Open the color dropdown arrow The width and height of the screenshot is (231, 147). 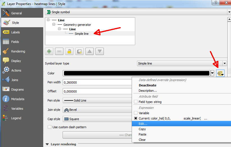(x=212, y=73)
